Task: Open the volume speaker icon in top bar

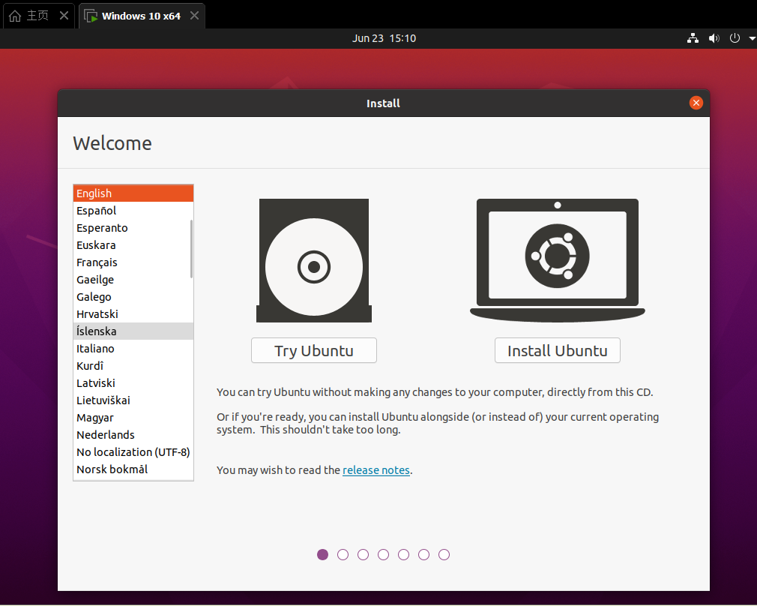Action: pos(714,38)
